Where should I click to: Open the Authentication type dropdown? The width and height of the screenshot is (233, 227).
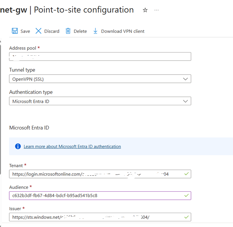[x=100, y=101]
